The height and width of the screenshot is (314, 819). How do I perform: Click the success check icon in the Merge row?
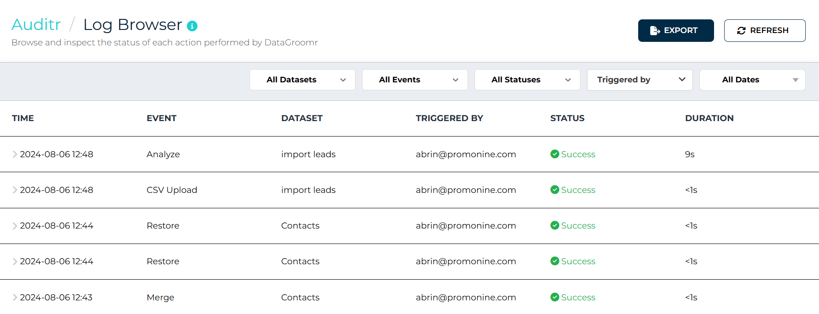point(555,297)
